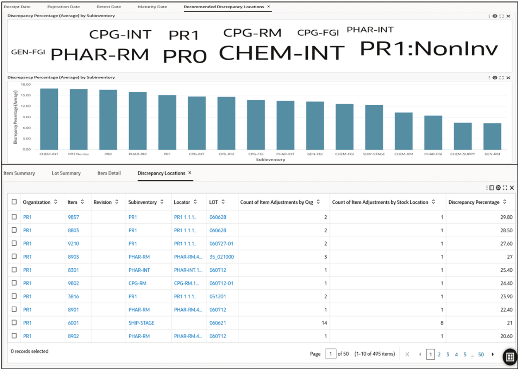
Task: Go to the previous page of results
Action: pyautogui.click(x=420, y=354)
